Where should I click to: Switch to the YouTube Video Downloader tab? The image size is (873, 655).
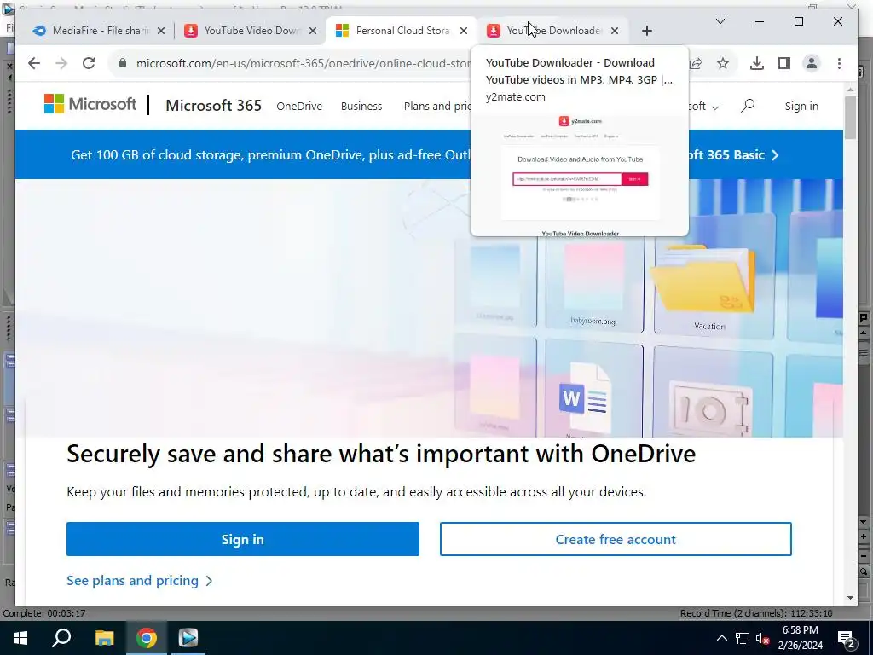[x=251, y=31]
